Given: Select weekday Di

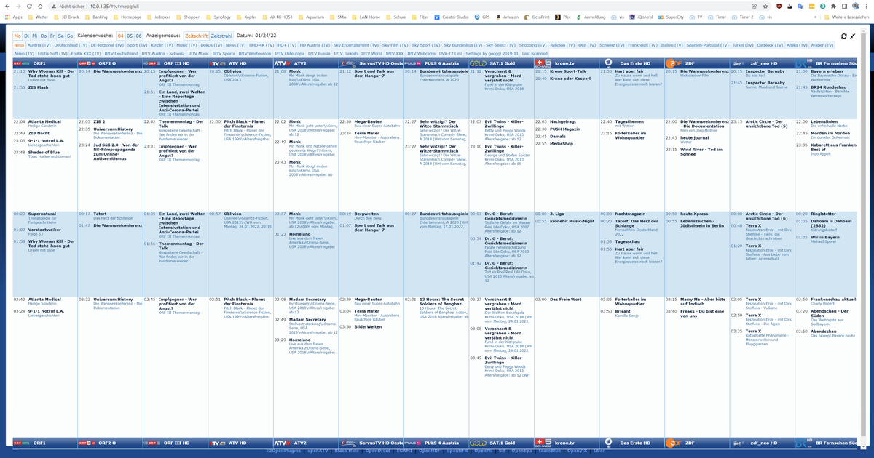Looking at the screenshot, I should pyautogui.click(x=26, y=36).
